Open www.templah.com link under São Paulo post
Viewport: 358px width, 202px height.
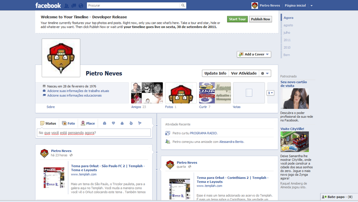pos(84,174)
